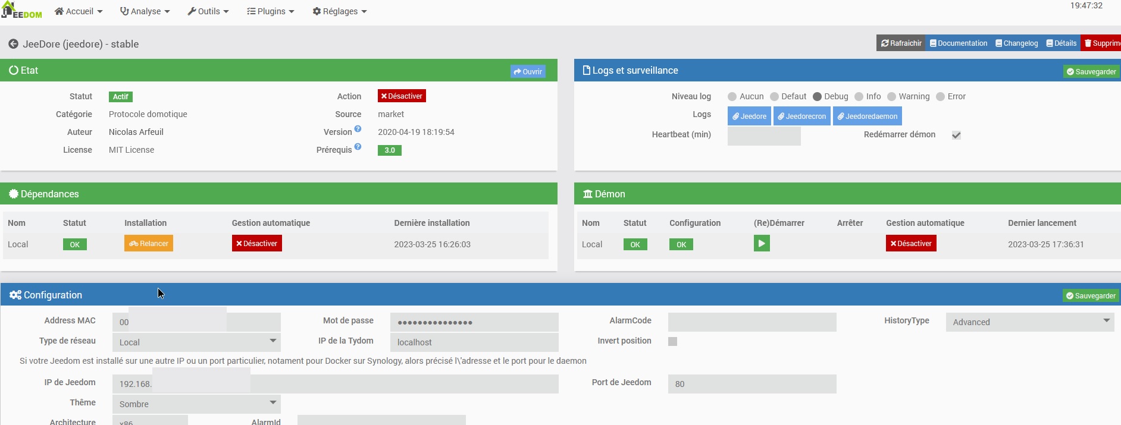Screen dimensions: 1121x425
Task: Expand the Type de réseau dropdown
Action: (196, 342)
